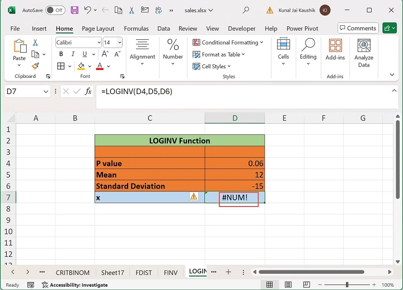Collapse the ribbon chevron
The height and width of the screenshot is (290, 403).
392,74
